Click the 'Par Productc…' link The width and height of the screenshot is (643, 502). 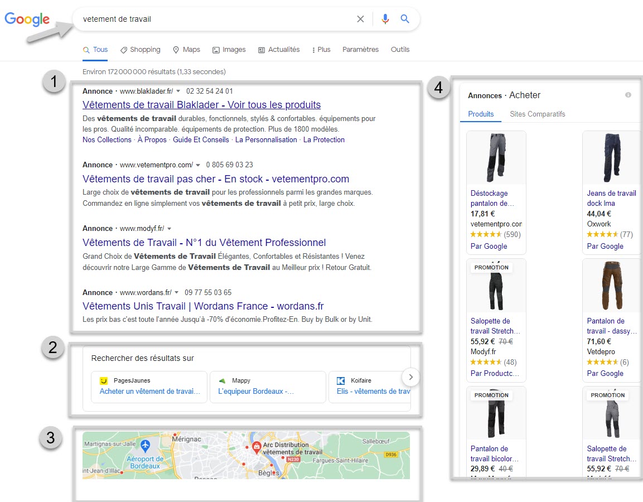(x=495, y=373)
